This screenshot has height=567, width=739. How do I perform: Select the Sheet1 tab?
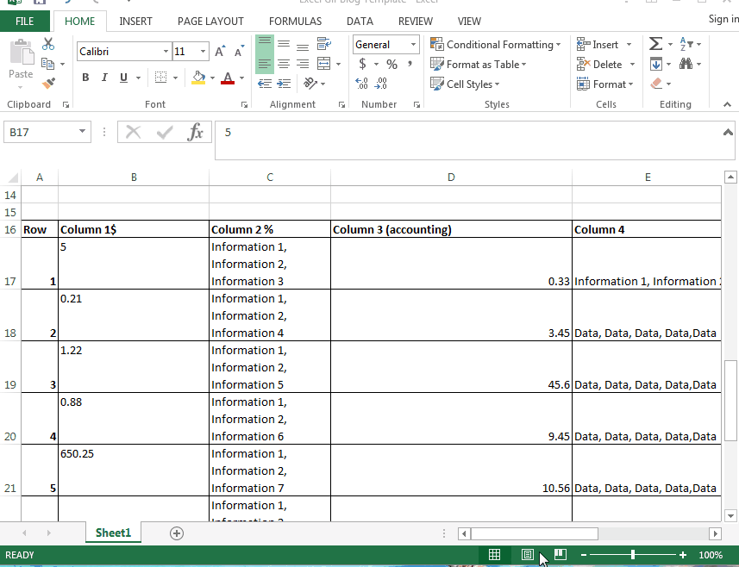[113, 533]
